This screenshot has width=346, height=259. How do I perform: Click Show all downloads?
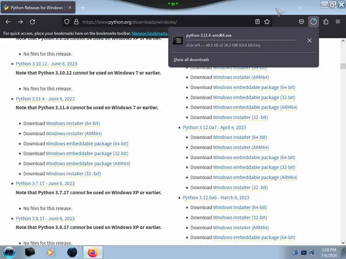click(191, 60)
